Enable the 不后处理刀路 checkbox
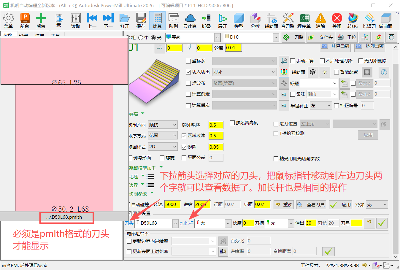This screenshot has height=270, width=400. coord(322,61)
